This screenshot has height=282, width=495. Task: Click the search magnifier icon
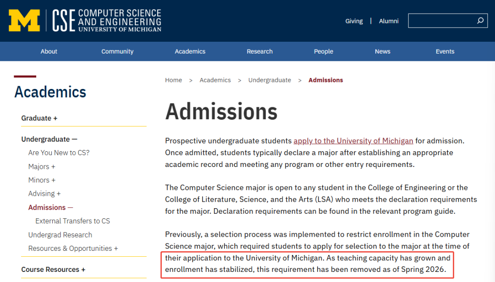click(480, 21)
